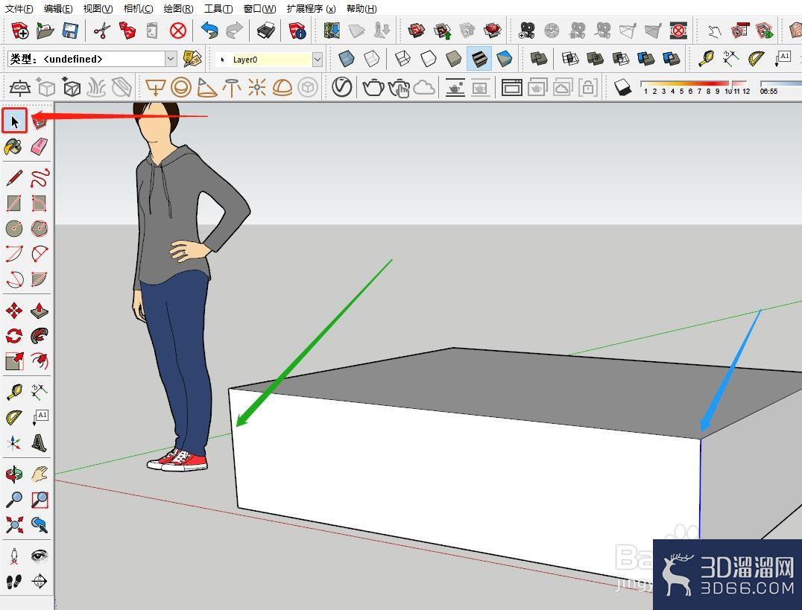802x610 pixels.
Task: Choose the Circle tool
Action: click(14, 228)
